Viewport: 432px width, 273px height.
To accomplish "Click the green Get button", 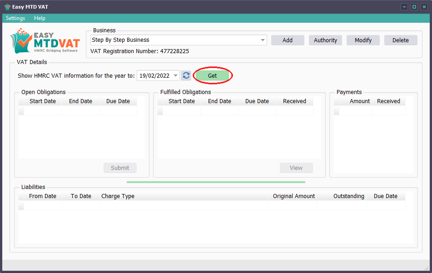I will 213,75.
